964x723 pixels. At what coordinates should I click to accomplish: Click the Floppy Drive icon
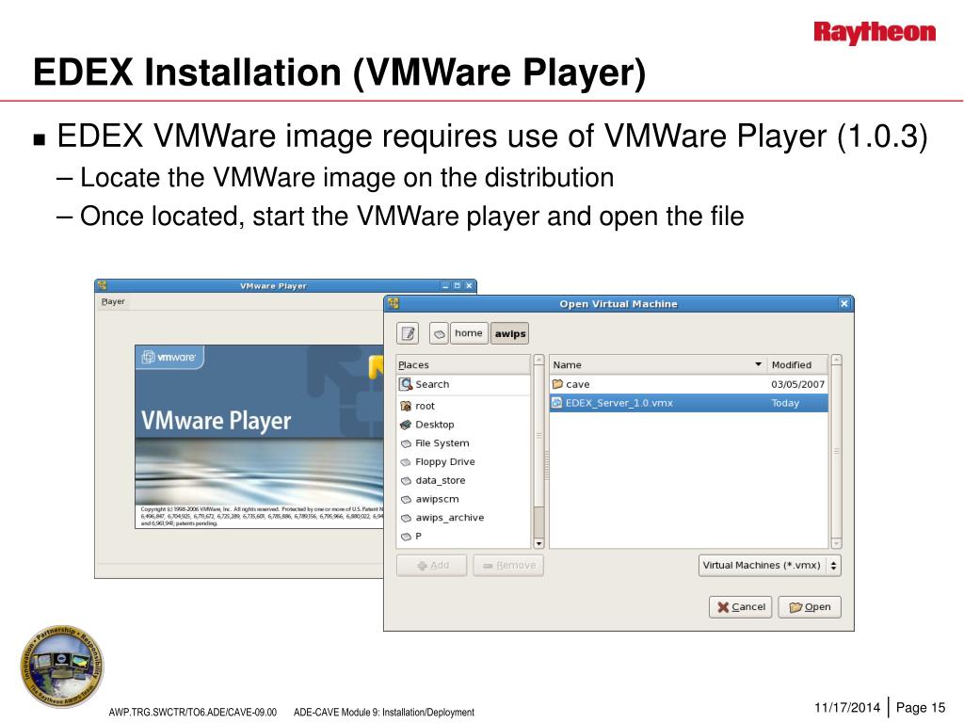pyautogui.click(x=406, y=461)
